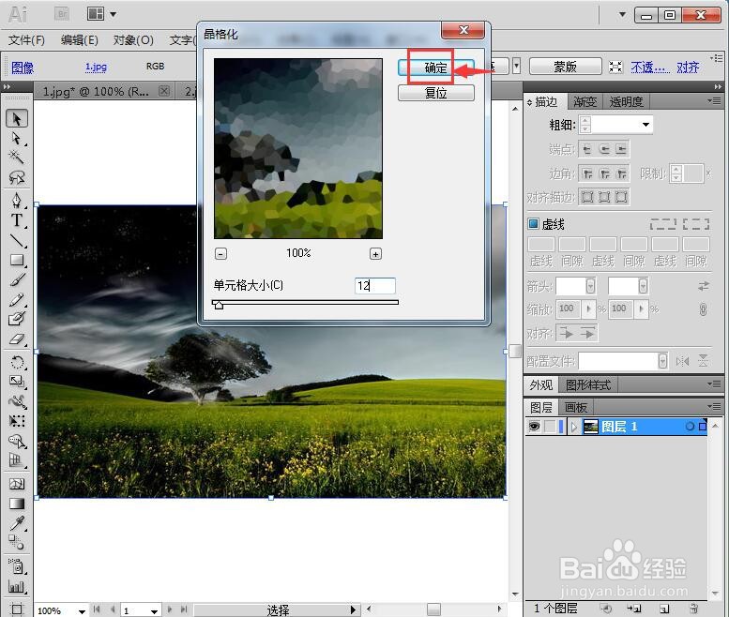
Task: Select the Blend tool
Action: click(17, 542)
